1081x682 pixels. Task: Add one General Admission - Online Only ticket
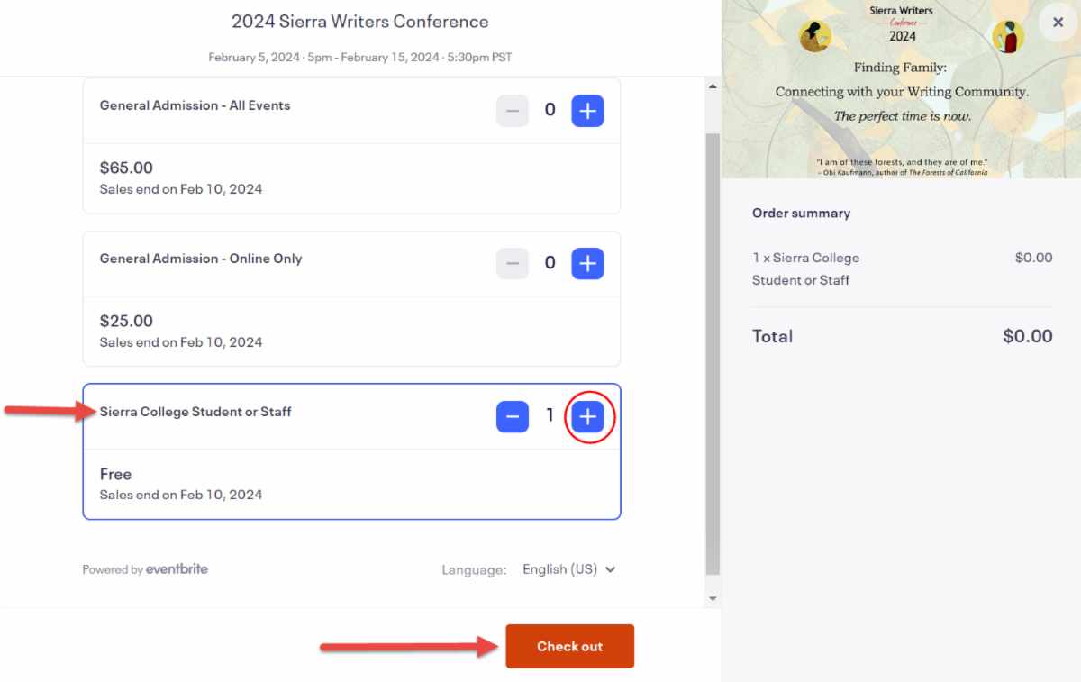[x=587, y=264]
